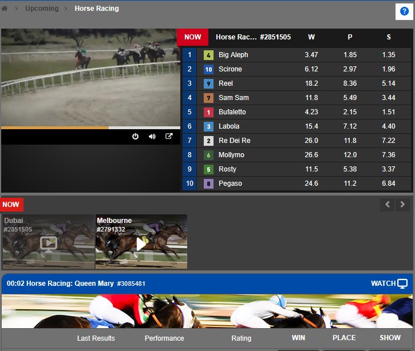Click Scirone's number 10 saddle badge

click(x=208, y=69)
